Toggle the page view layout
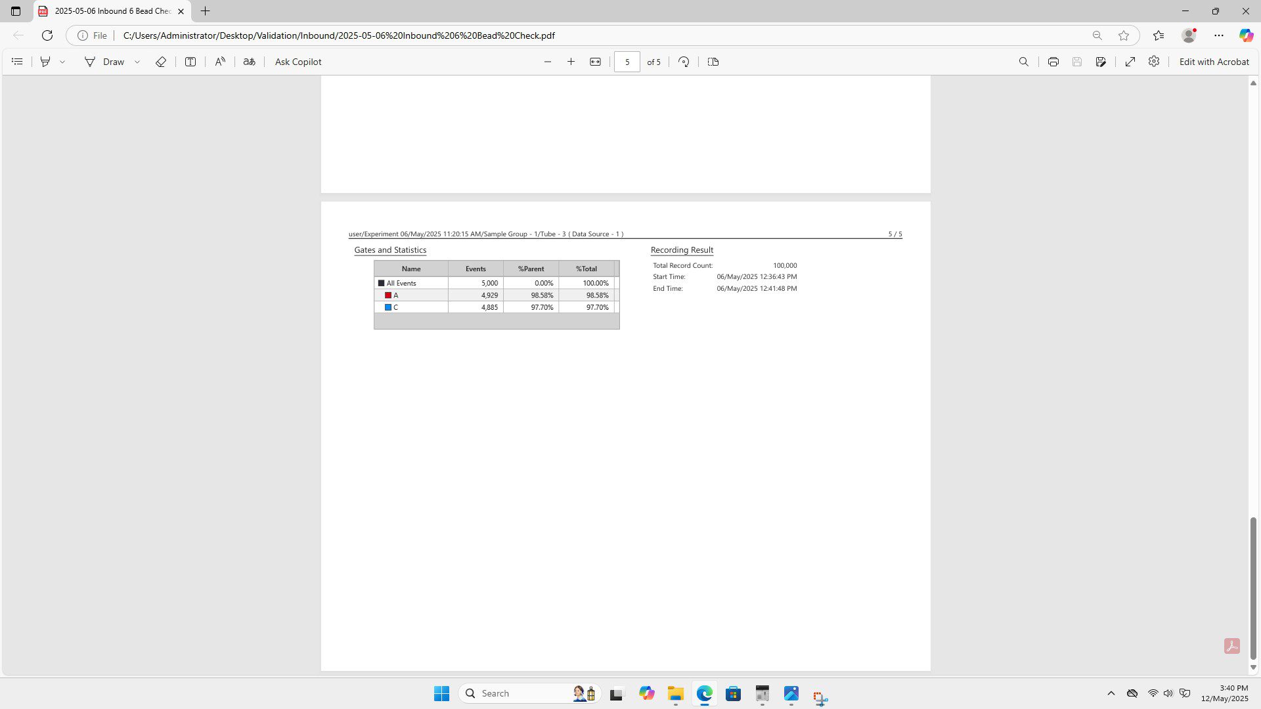 pyautogui.click(x=713, y=62)
